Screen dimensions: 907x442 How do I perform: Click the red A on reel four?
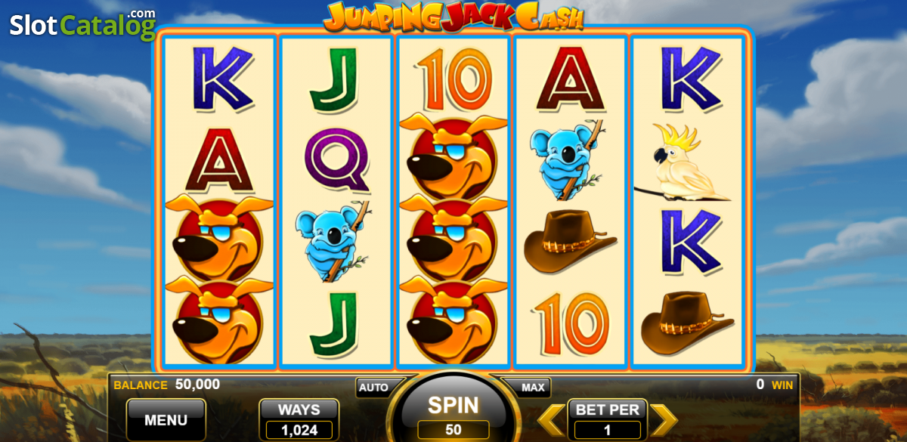click(x=571, y=78)
